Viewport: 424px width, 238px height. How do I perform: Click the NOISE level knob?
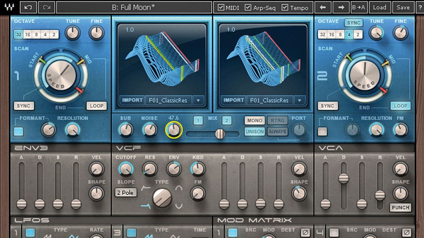(150, 130)
